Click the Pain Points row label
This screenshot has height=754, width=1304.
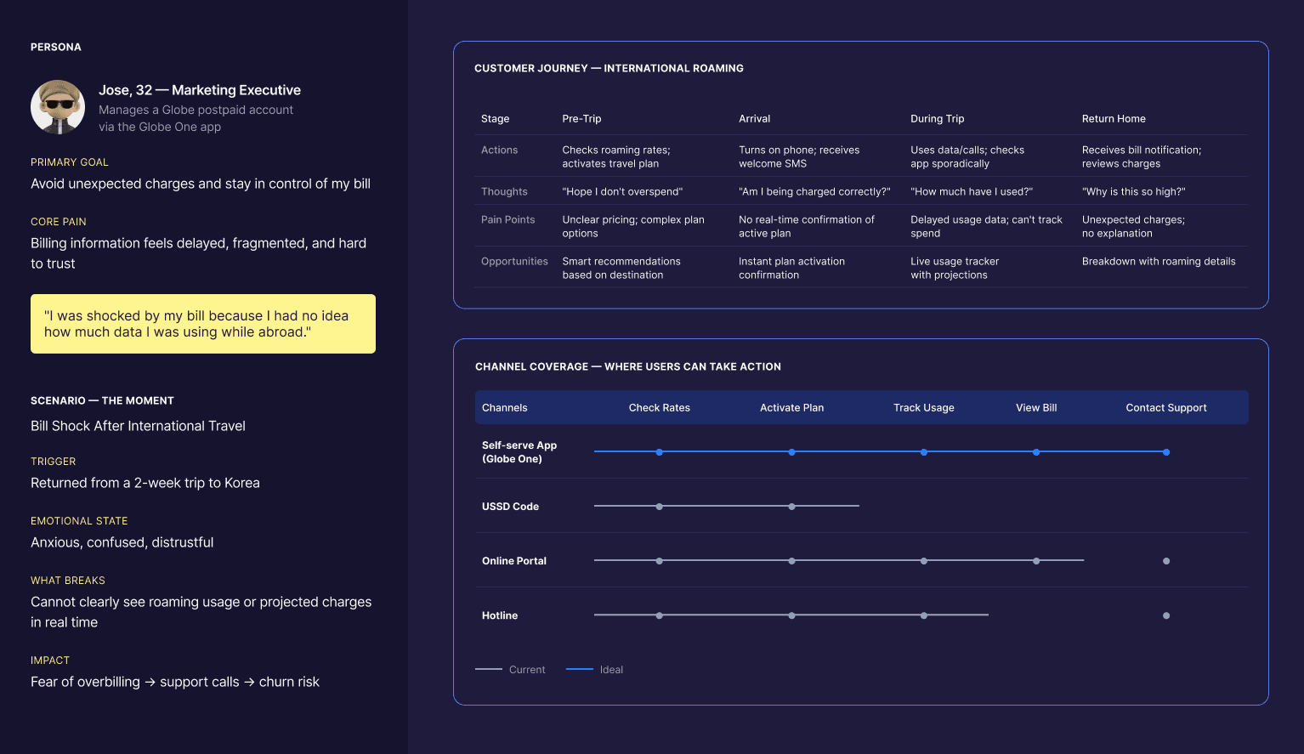[507, 220]
